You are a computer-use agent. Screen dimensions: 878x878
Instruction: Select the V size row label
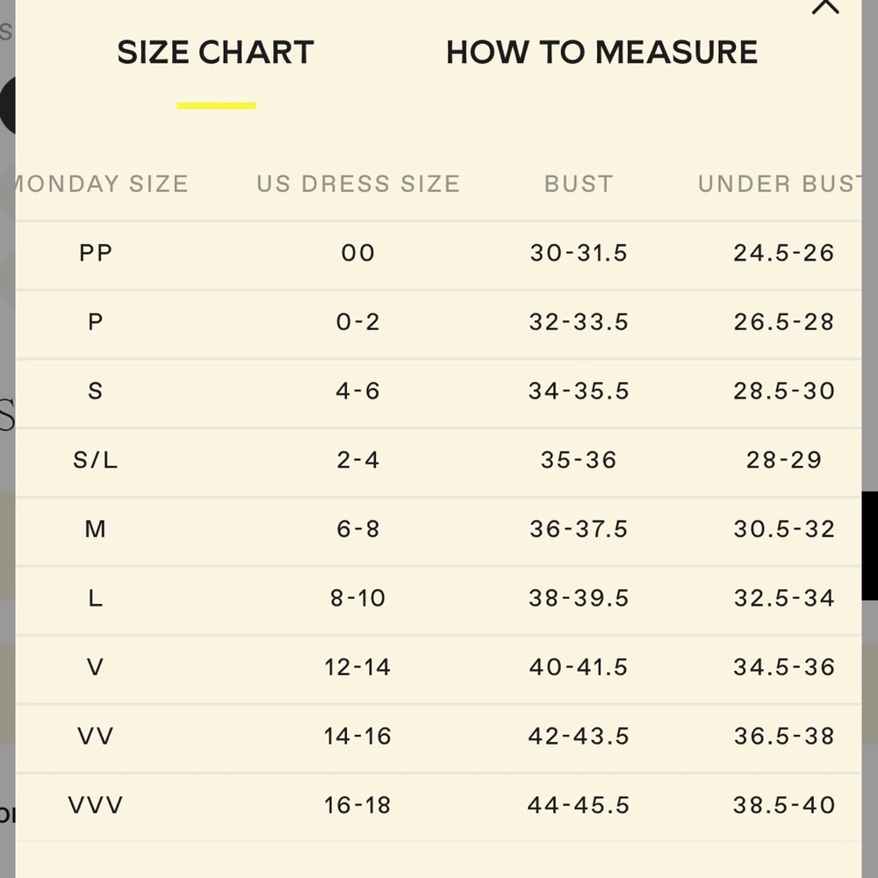pos(96,667)
